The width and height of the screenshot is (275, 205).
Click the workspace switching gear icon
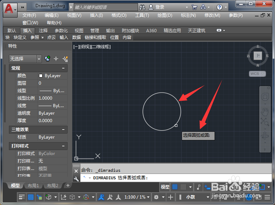(156, 197)
